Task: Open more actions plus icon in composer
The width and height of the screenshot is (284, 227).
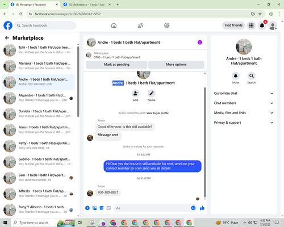Action: [x=87, y=208]
